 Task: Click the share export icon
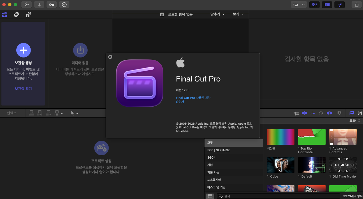[356, 4]
